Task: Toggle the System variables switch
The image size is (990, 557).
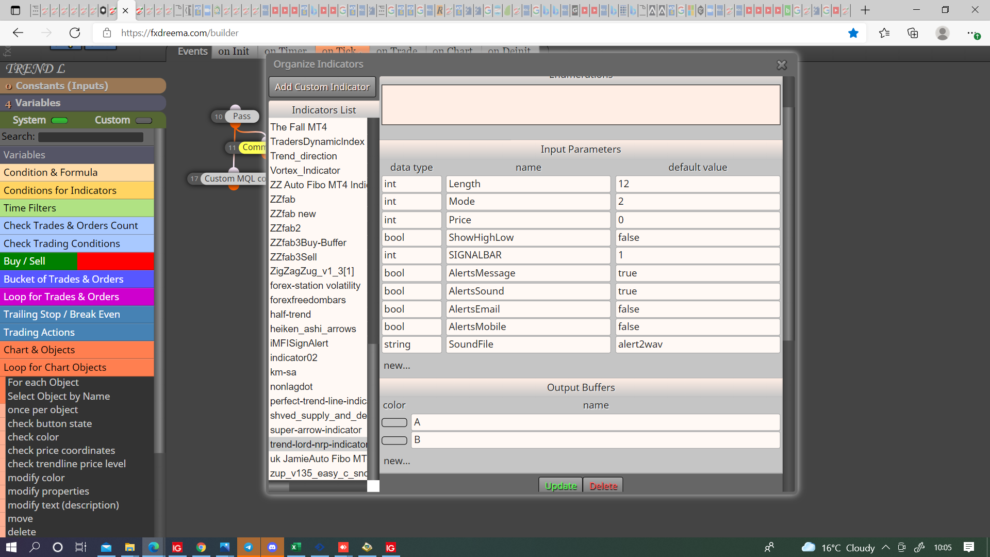Action: 60,121
